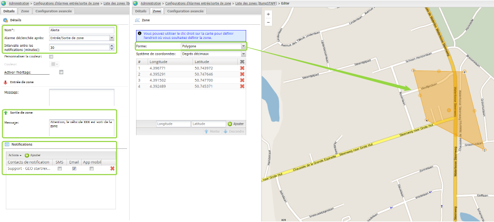Follow Configurations d'Alarmes link in left breadcrumb
The height and width of the screenshot is (222, 494).
tap(66, 3)
